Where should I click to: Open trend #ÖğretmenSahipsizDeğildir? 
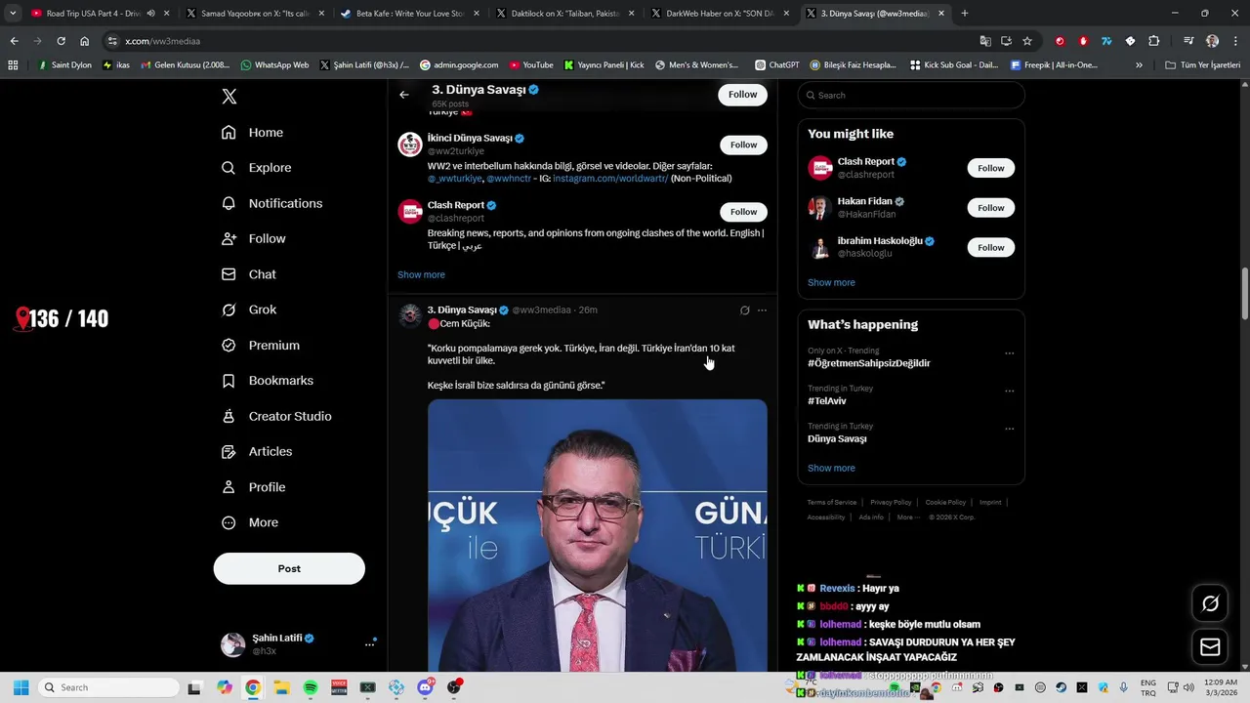point(869,363)
